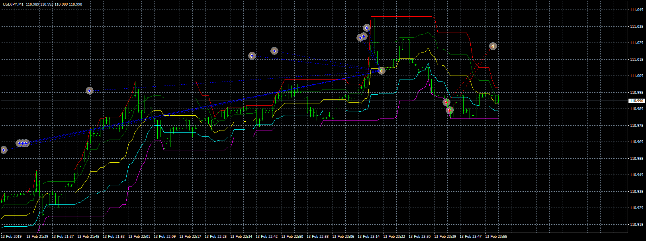646x241 pixels.
Task: Select the buy arrow marker above 22:42
Action: coord(274,51)
